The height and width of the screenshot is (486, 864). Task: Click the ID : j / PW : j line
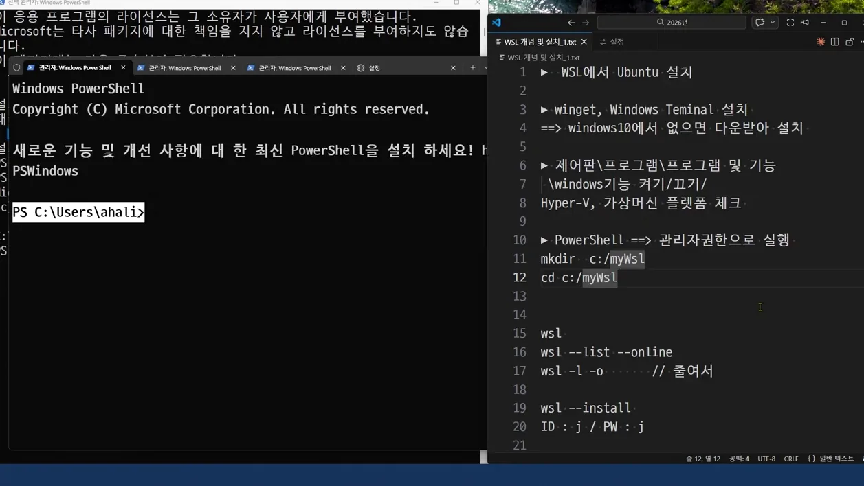tap(592, 427)
